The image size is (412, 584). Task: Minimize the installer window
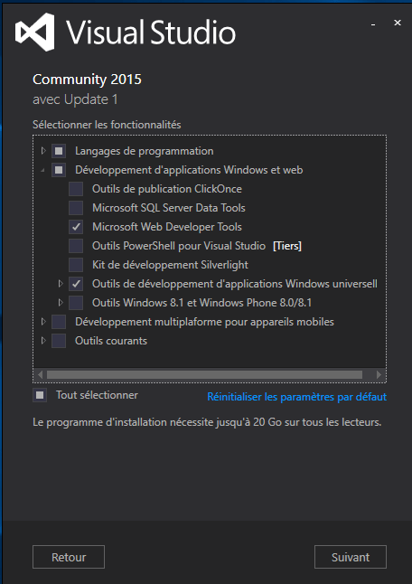[373, 24]
